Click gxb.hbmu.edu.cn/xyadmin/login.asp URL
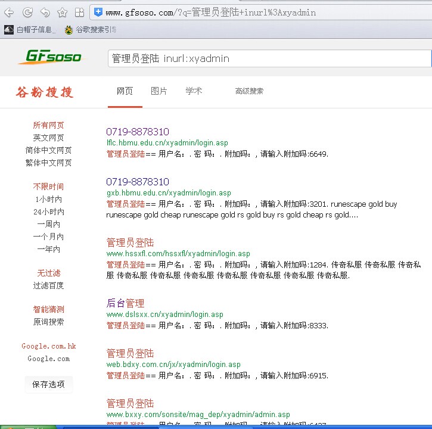 [169, 193]
